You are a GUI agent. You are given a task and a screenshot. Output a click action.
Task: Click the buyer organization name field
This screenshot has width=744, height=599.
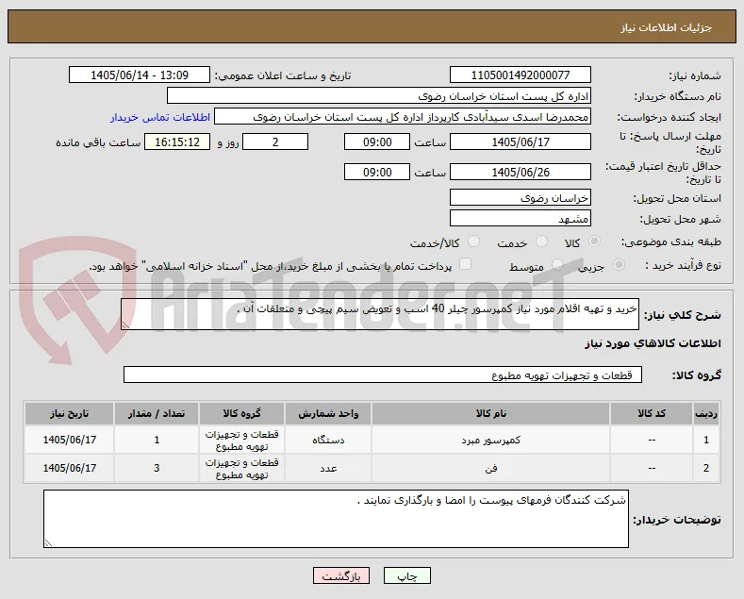tap(379, 96)
